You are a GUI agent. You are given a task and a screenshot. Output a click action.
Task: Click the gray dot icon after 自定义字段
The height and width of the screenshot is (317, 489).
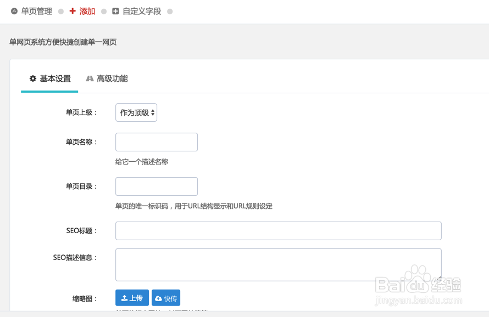(x=169, y=11)
